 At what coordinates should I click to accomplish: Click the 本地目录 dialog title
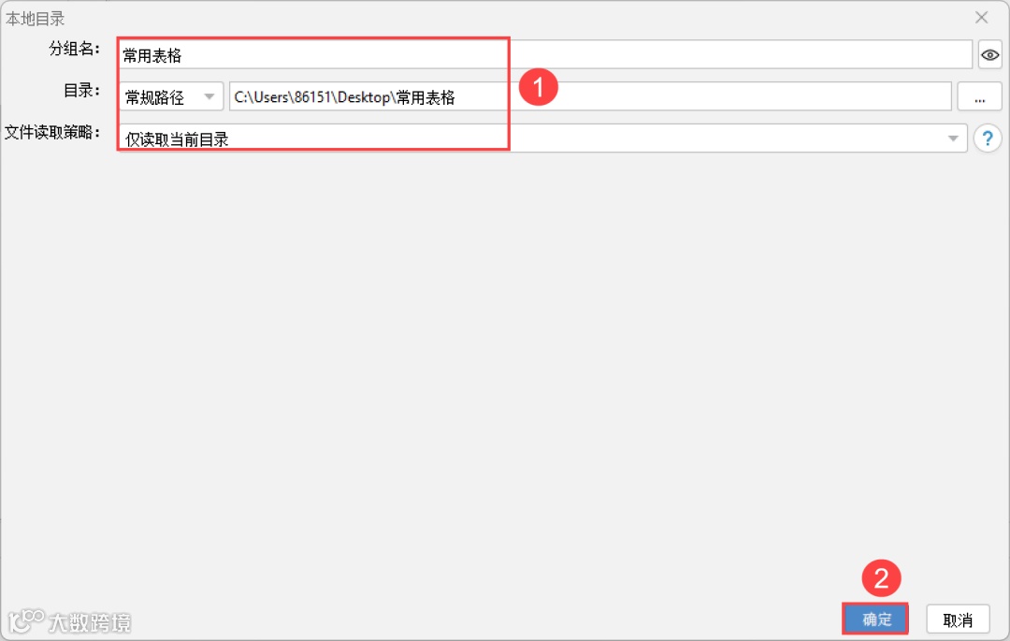[x=36, y=17]
